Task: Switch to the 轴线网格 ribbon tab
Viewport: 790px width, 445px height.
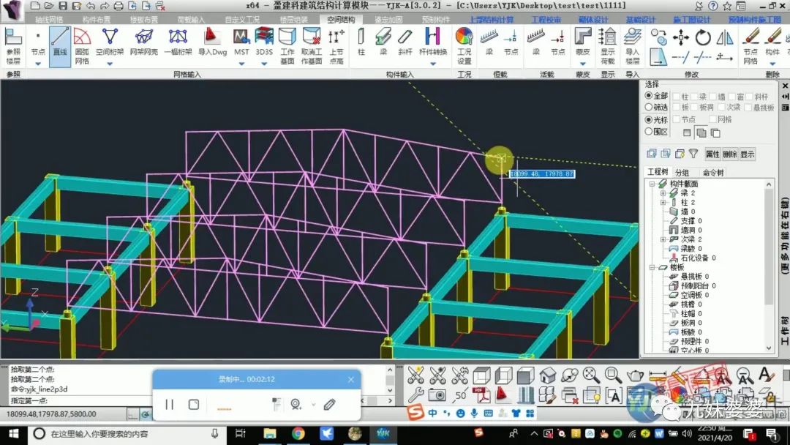Action: [x=50, y=20]
